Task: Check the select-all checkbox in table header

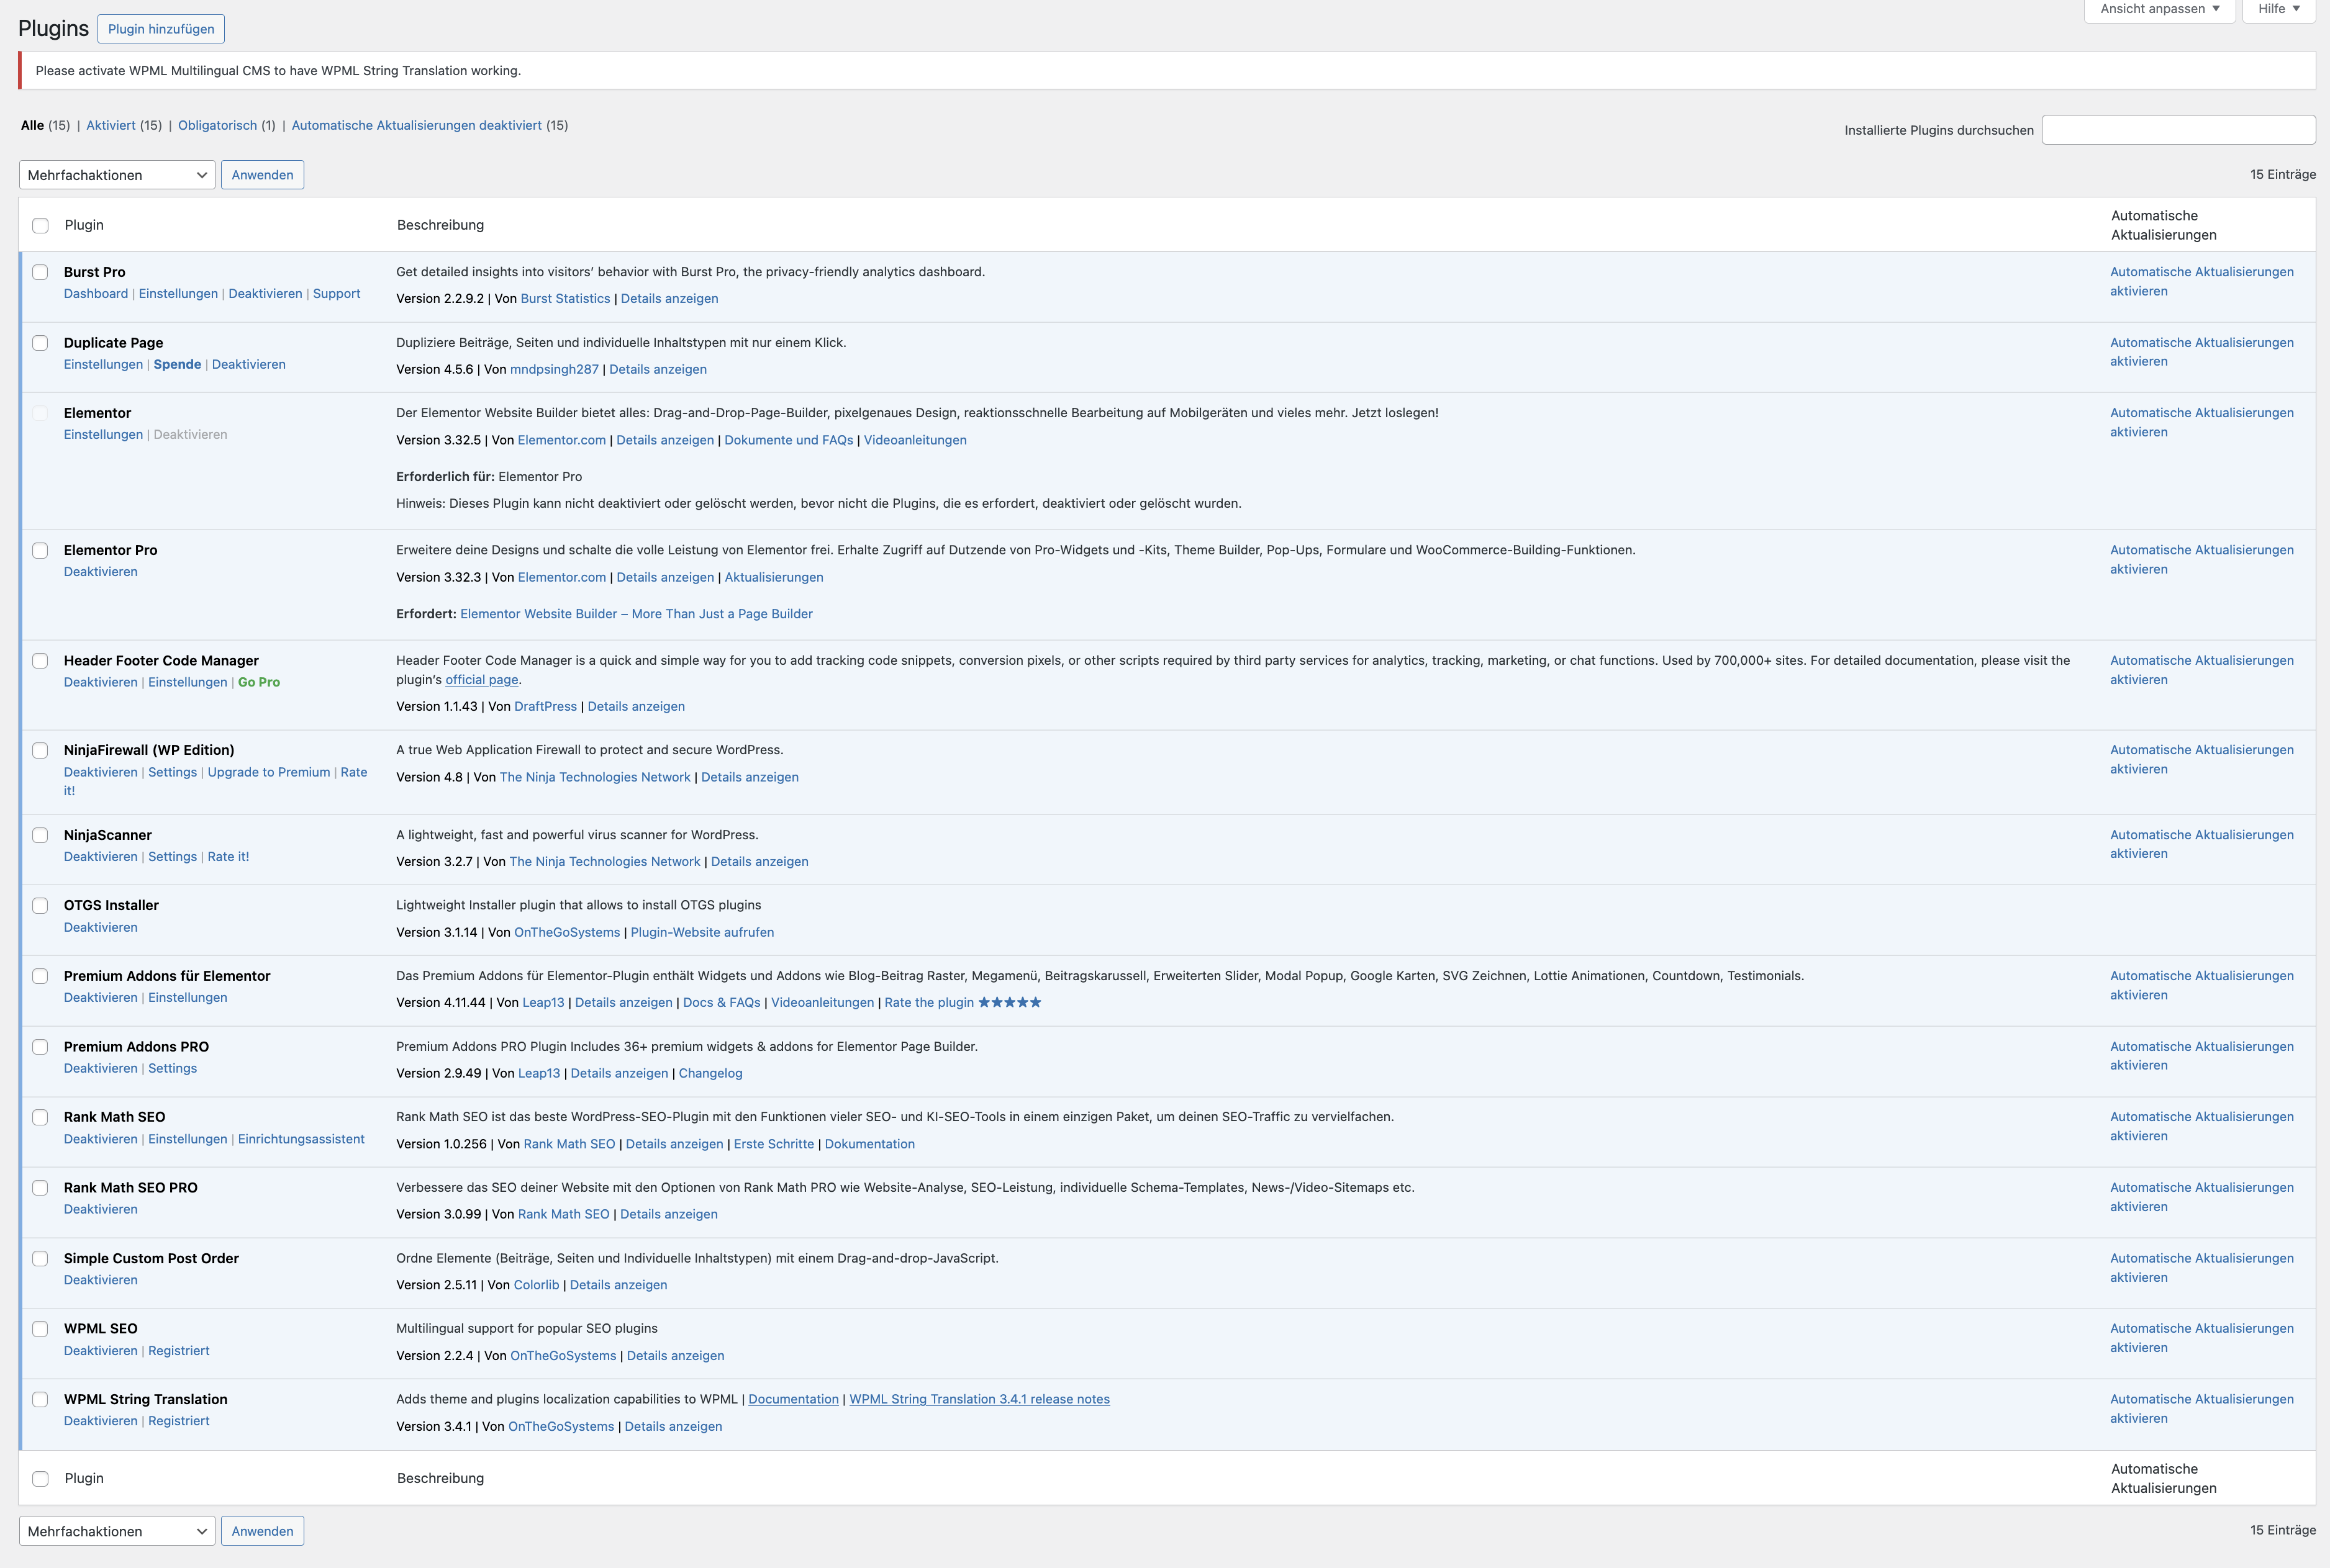Action: 40,225
